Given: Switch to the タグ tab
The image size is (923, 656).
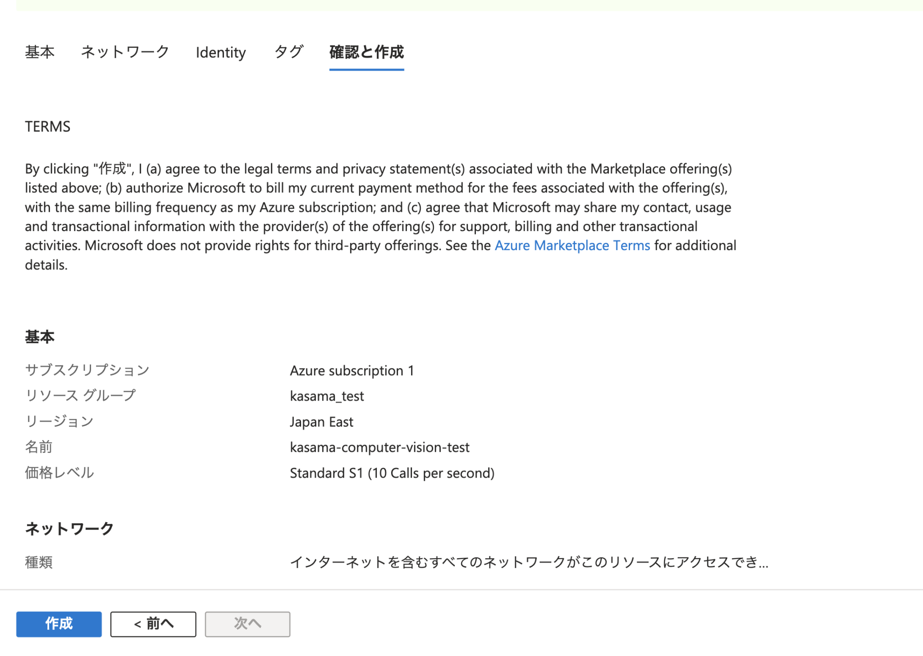Looking at the screenshot, I should click(x=288, y=52).
